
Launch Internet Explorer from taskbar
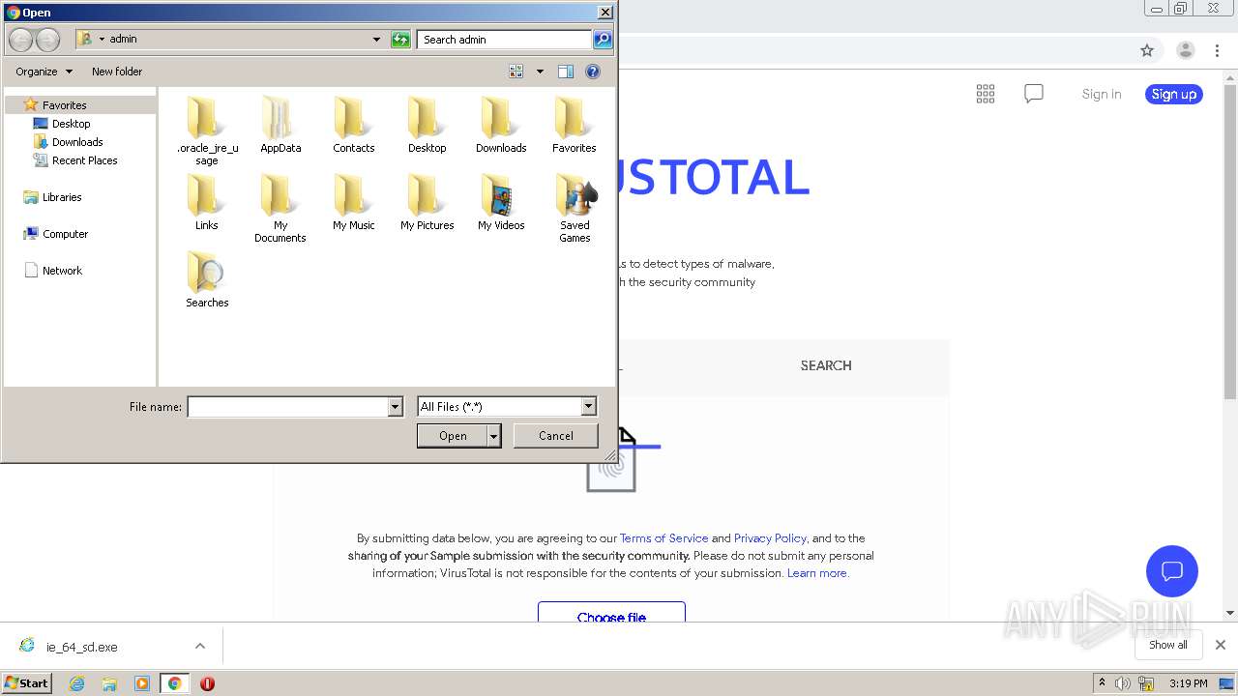[x=76, y=683]
